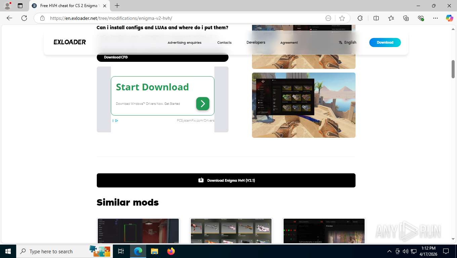
Task: Open Microsoft Edge from the taskbar
Action: click(138, 251)
